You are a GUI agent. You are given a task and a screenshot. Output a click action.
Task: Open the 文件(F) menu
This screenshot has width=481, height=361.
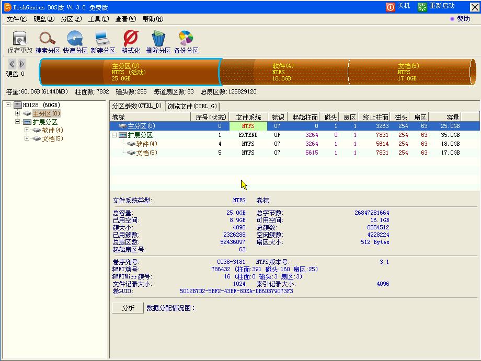[17, 19]
